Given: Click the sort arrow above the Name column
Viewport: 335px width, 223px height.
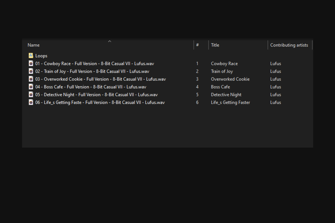Looking at the screenshot, I should (110, 41).
